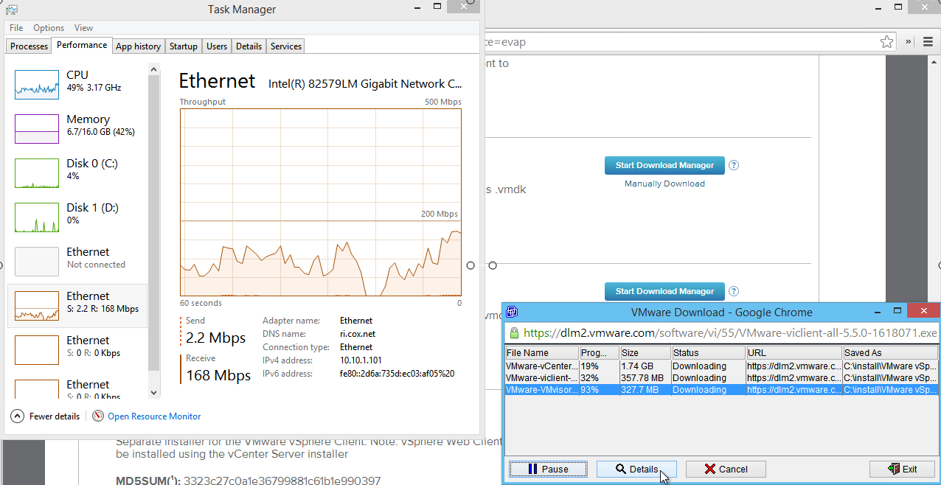Viewport: 941px width, 485px height.
Task: Open Resource Monitor from Task Manager
Action: tap(147, 416)
